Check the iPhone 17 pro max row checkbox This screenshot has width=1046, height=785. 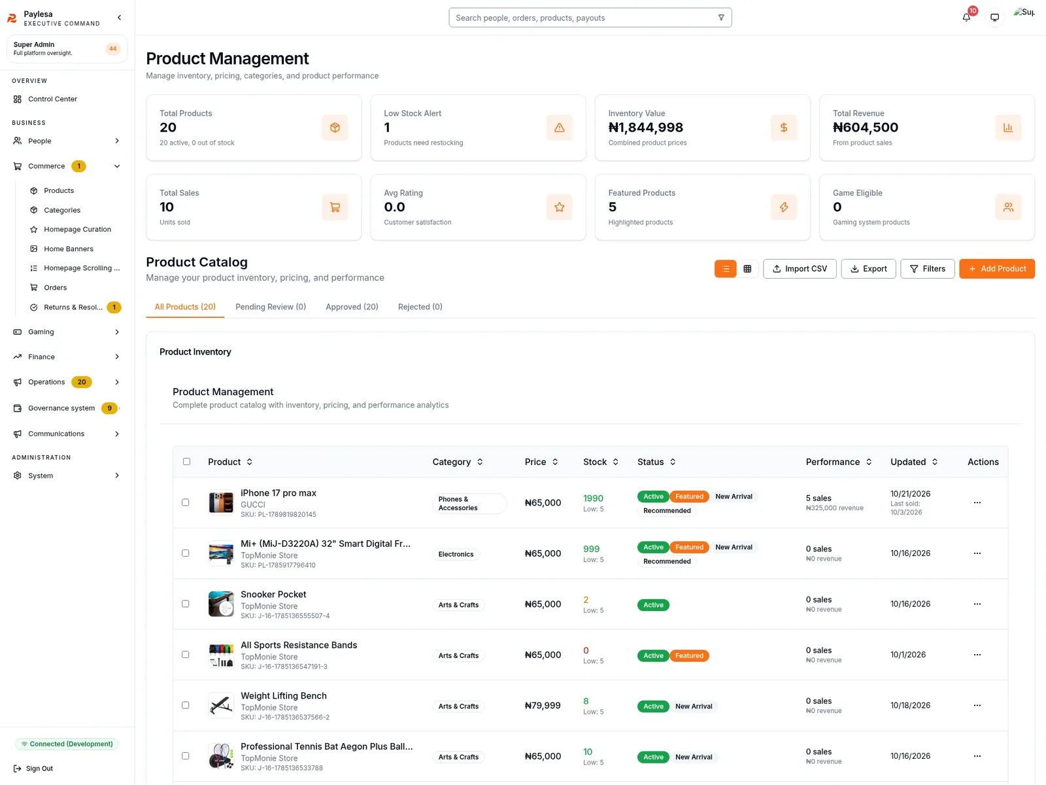[x=186, y=502]
